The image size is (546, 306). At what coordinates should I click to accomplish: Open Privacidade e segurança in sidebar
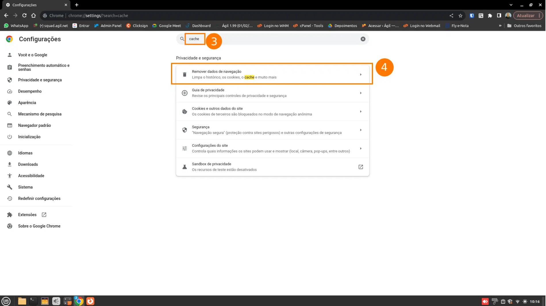point(40,80)
